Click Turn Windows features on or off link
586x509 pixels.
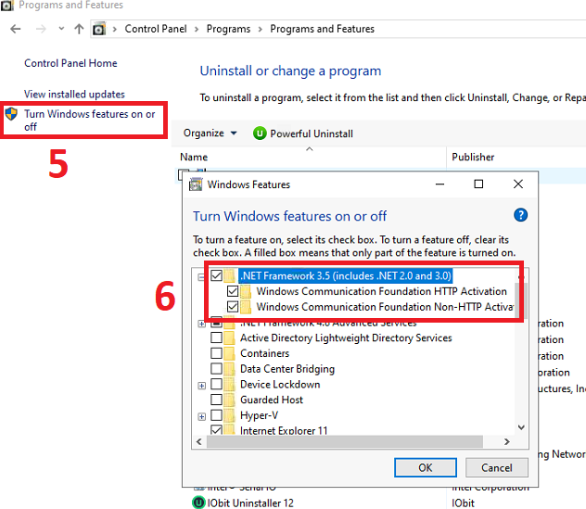(x=90, y=120)
